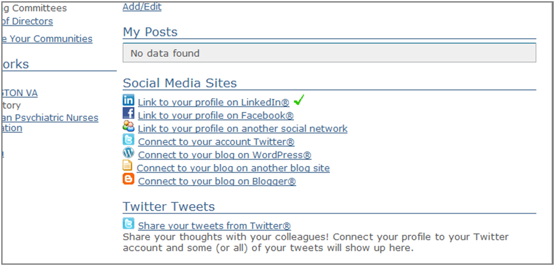Click the WordPress icon
The width and height of the screenshot is (555, 266).
[128, 154]
